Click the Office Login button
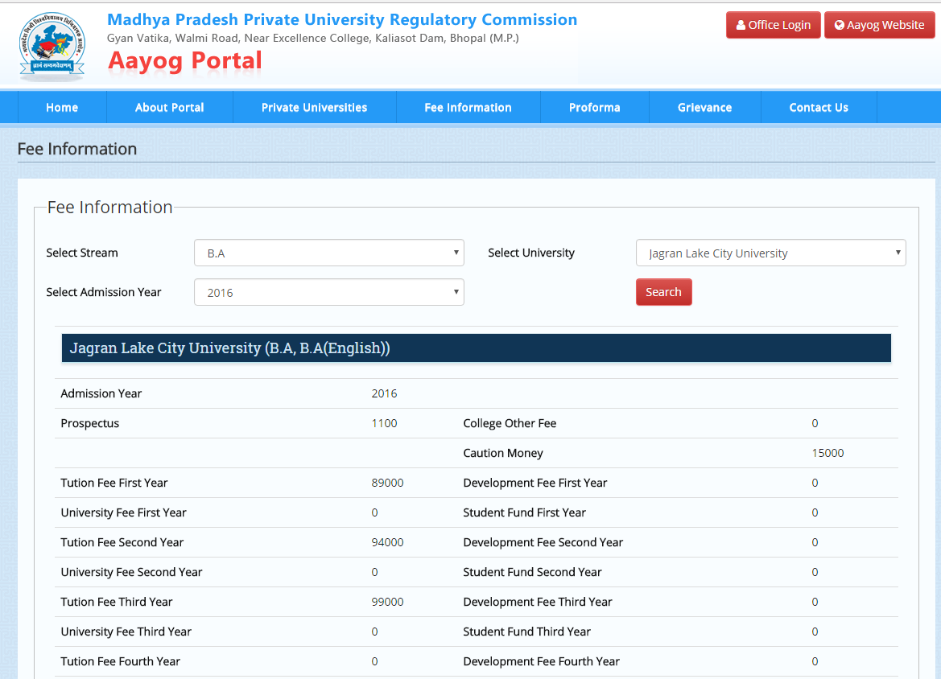The width and height of the screenshot is (941, 679). click(773, 25)
